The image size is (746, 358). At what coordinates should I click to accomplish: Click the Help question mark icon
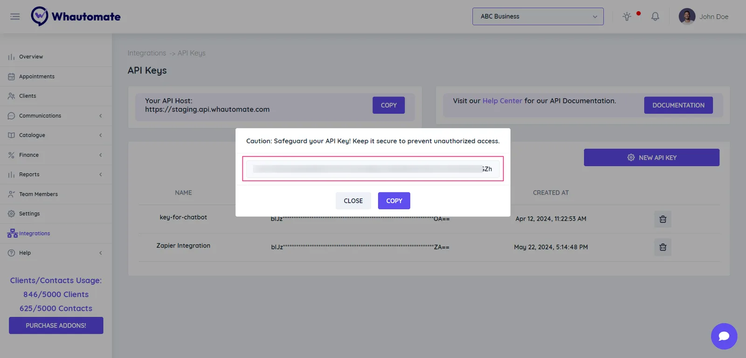pos(11,253)
